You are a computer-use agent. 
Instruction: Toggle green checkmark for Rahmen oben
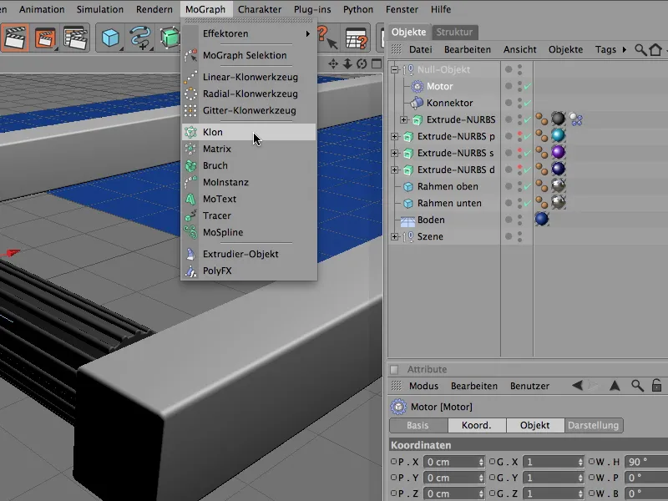pos(526,187)
